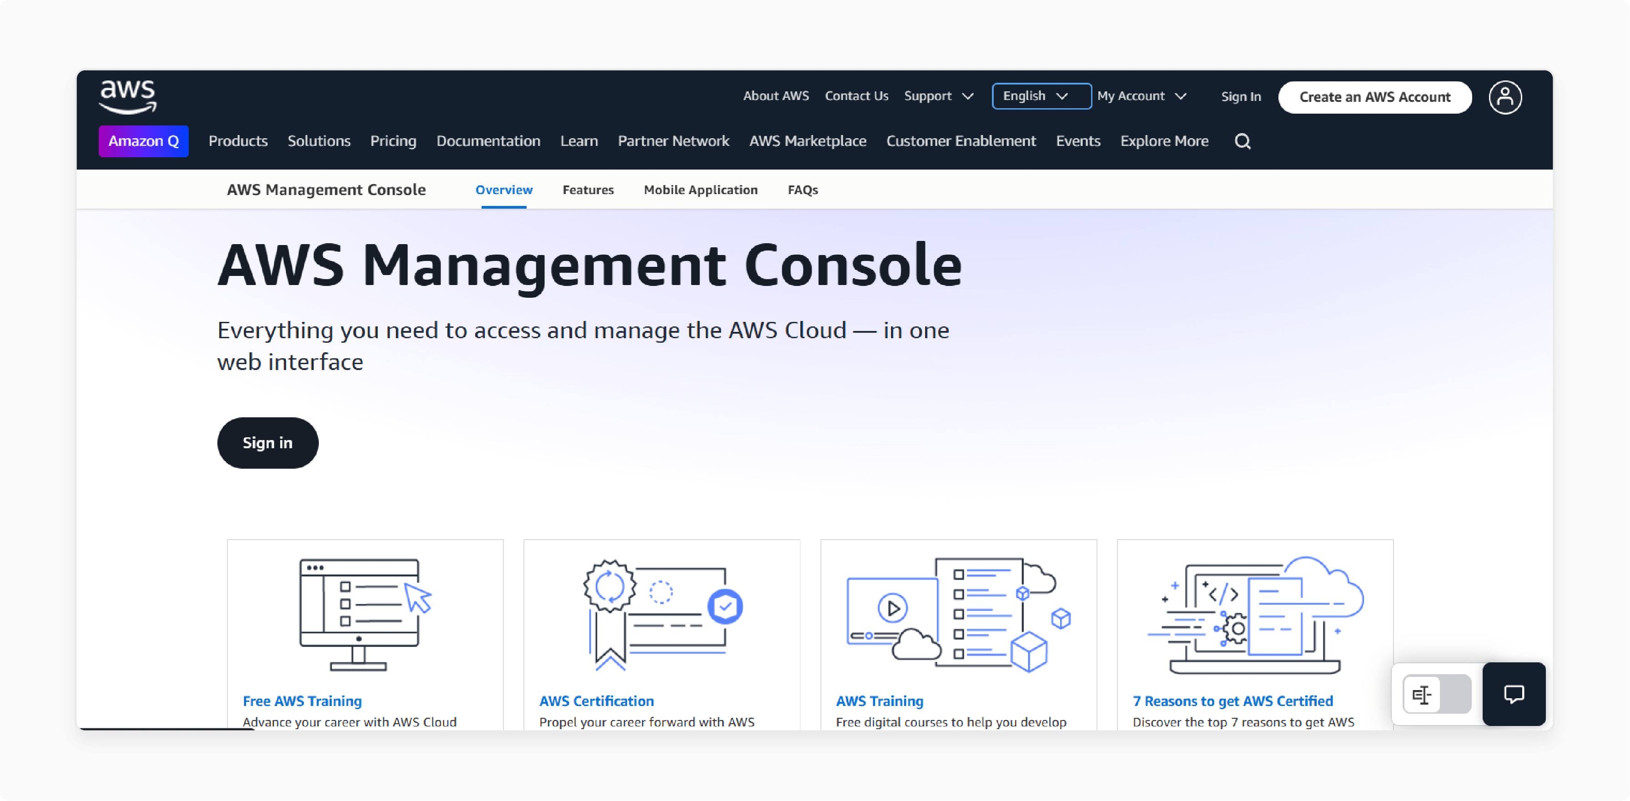Click the top-bar Sign In link

pos(1241,97)
